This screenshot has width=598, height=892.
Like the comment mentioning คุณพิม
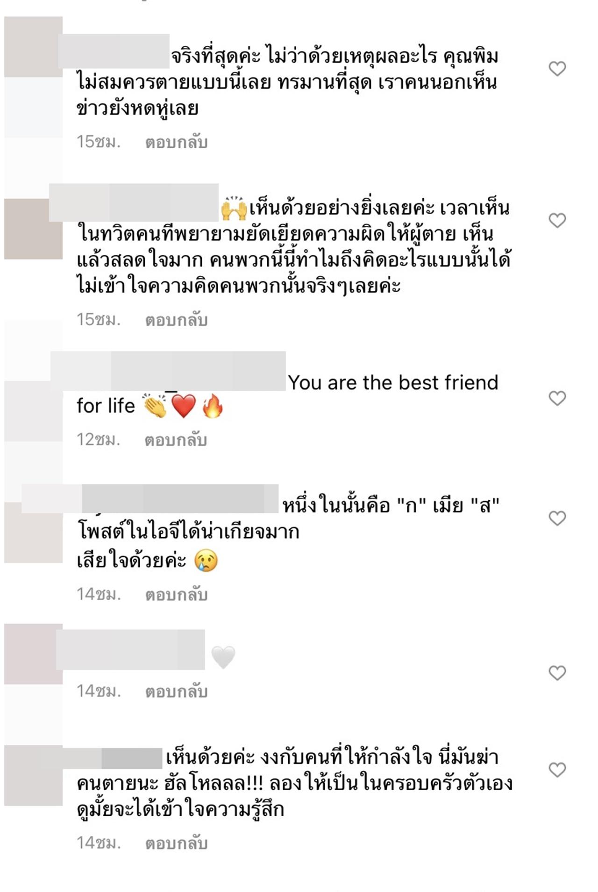point(557,69)
